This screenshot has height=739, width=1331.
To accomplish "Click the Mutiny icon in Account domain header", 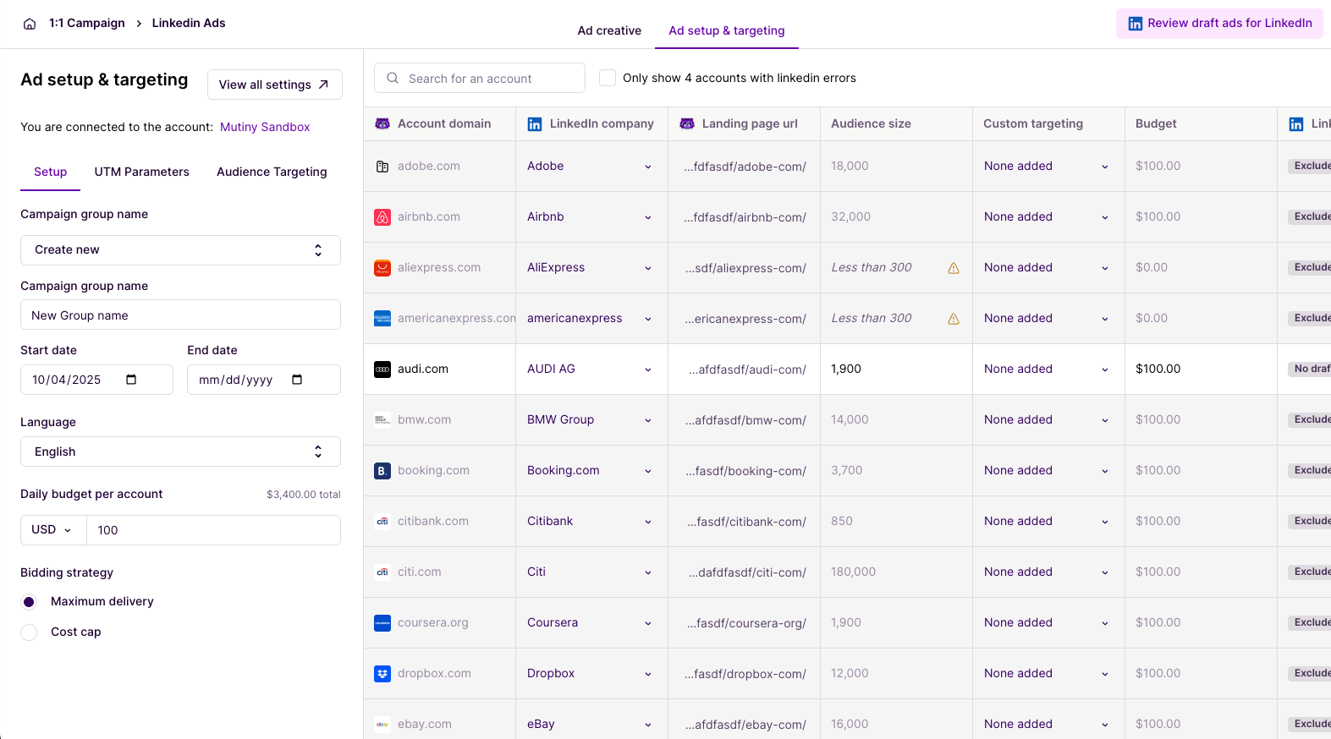I will 382,123.
